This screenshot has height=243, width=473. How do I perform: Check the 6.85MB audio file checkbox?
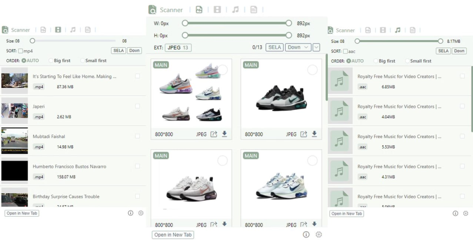pos(462,76)
